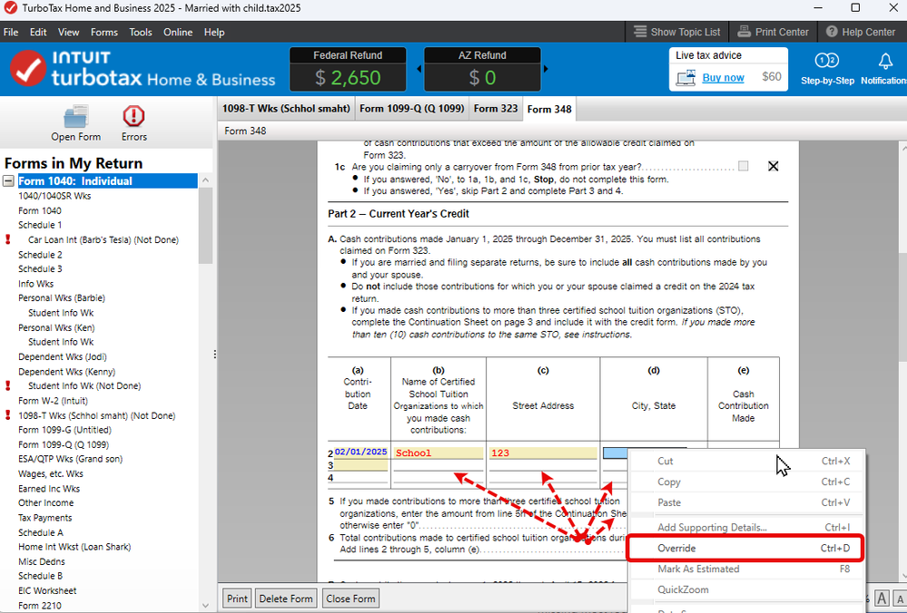
Task: Open Personal Wks (Barbie)
Action: [x=62, y=298]
